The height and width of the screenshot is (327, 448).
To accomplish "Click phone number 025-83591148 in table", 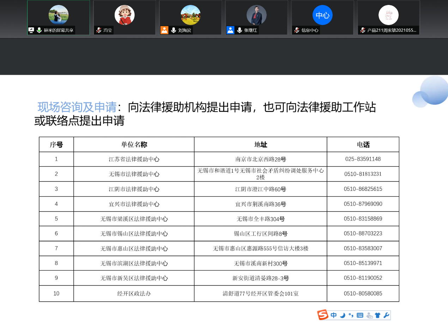I will point(363,159).
